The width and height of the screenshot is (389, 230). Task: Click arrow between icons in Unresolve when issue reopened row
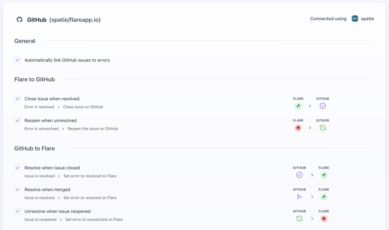[x=312, y=218]
